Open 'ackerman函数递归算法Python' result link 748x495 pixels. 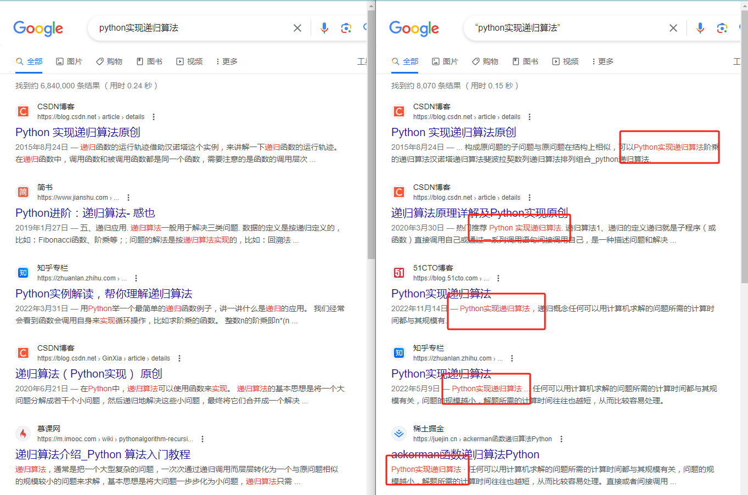click(465, 454)
